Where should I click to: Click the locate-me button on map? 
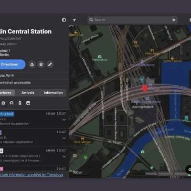coord(189,170)
